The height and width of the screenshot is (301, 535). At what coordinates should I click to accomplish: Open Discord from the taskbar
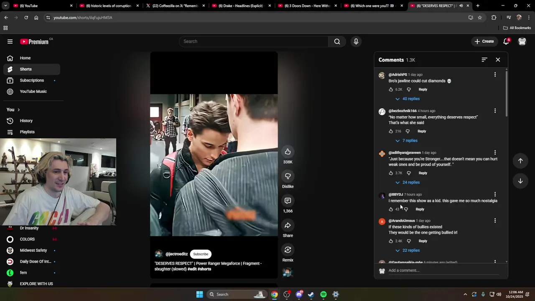299,294
